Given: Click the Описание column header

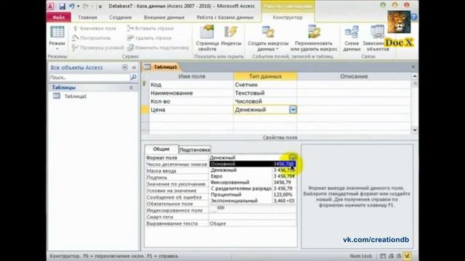Looking at the screenshot, I should 354,76.
